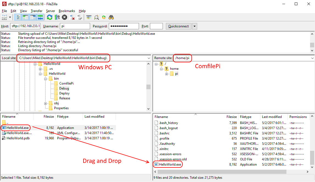Image resolution: width=315 pixels, height=182 pixels.
Task: Expand the obj folder in local tree
Action: pos(46,103)
